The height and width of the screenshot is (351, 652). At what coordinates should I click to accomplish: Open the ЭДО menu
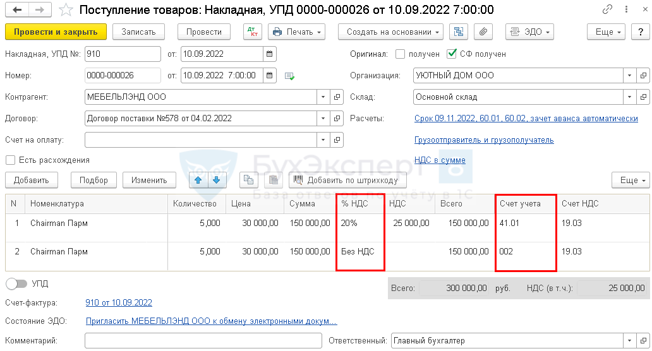click(529, 32)
